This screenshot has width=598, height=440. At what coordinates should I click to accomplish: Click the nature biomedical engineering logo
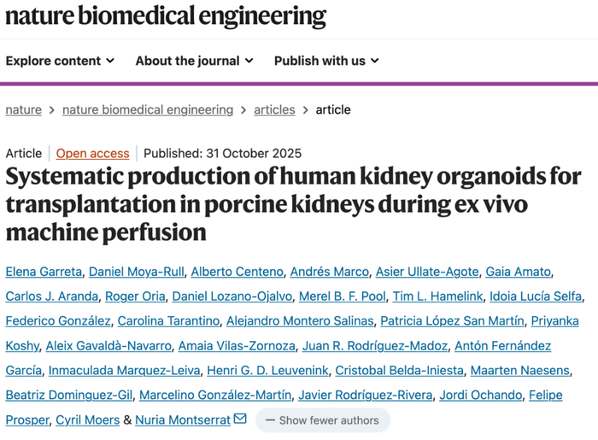coord(166,16)
